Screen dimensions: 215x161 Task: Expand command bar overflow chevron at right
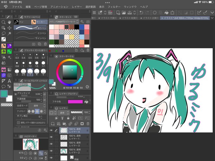[x=212, y=13]
